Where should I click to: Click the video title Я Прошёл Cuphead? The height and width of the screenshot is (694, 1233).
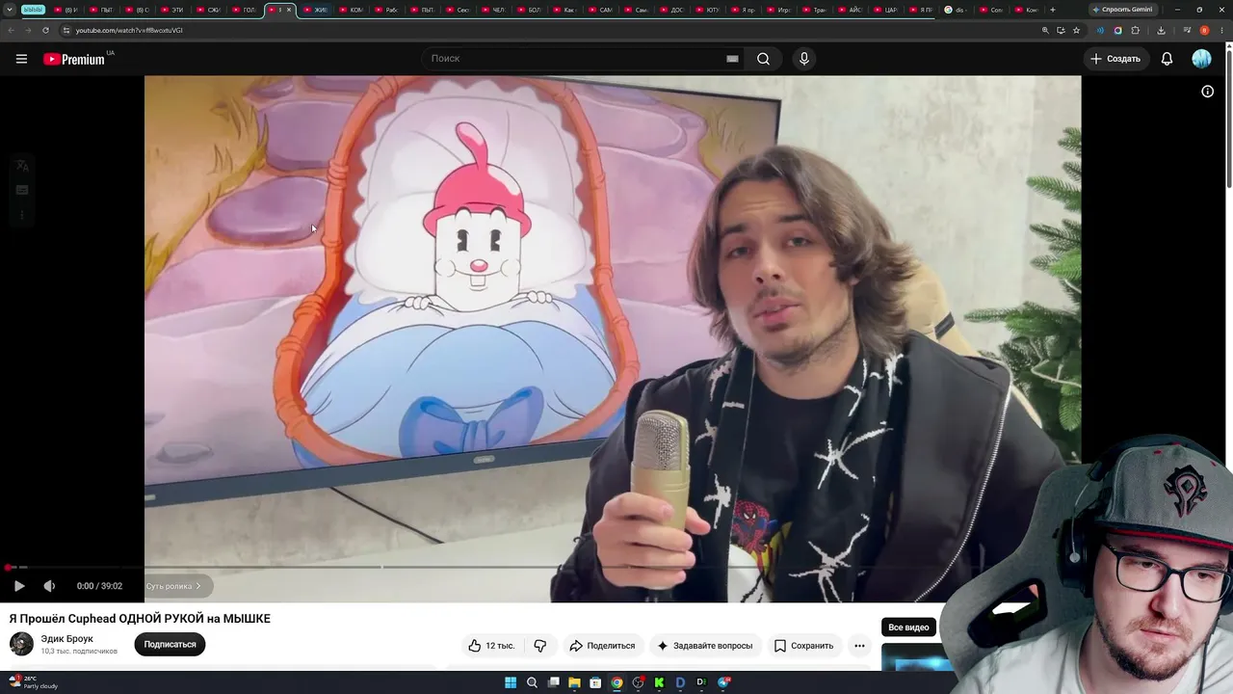[140, 619]
